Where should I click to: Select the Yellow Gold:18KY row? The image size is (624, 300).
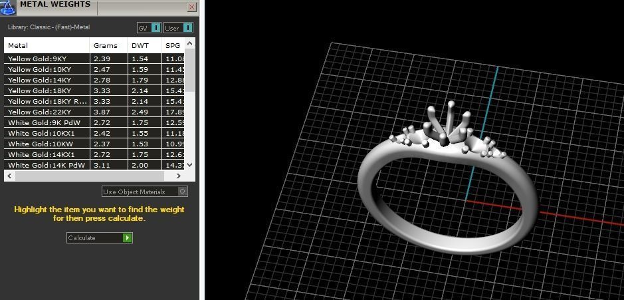pos(94,90)
